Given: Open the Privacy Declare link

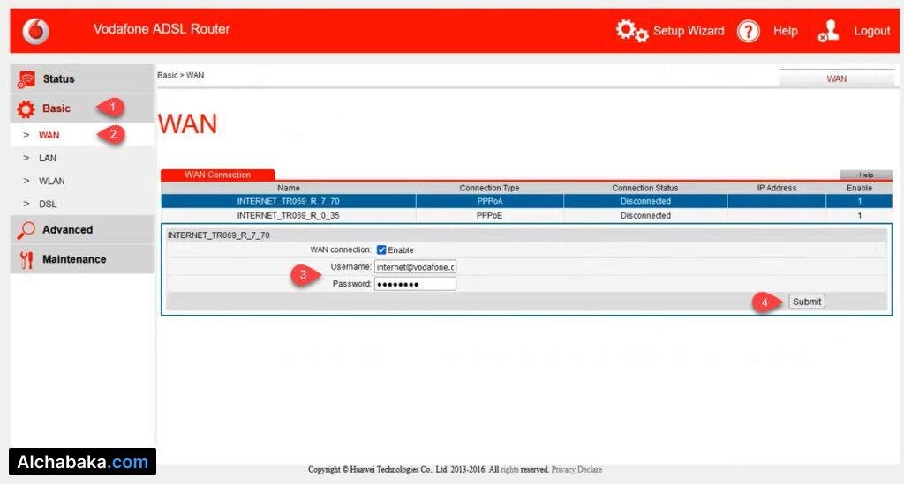Looking at the screenshot, I should click(x=576, y=470).
